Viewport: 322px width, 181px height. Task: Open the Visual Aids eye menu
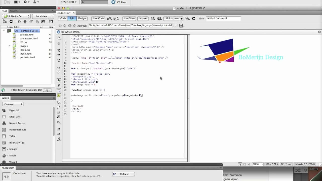(x=187, y=18)
